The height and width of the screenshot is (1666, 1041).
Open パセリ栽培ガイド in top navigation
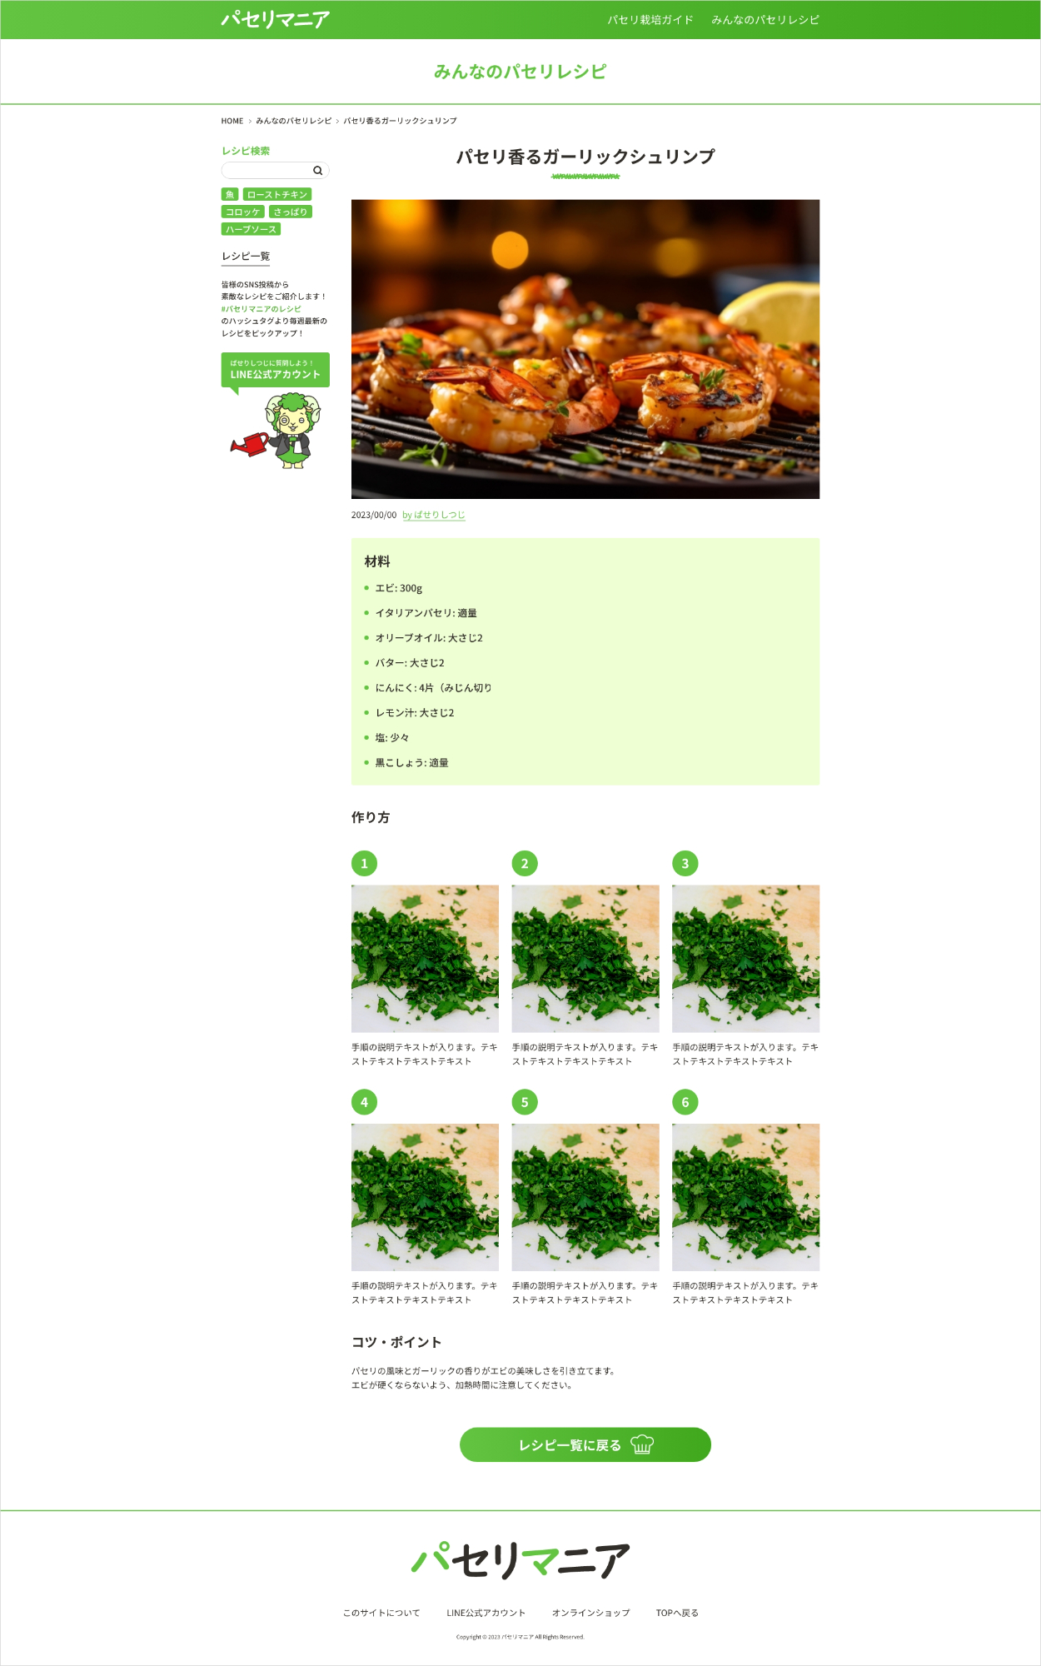point(650,20)
